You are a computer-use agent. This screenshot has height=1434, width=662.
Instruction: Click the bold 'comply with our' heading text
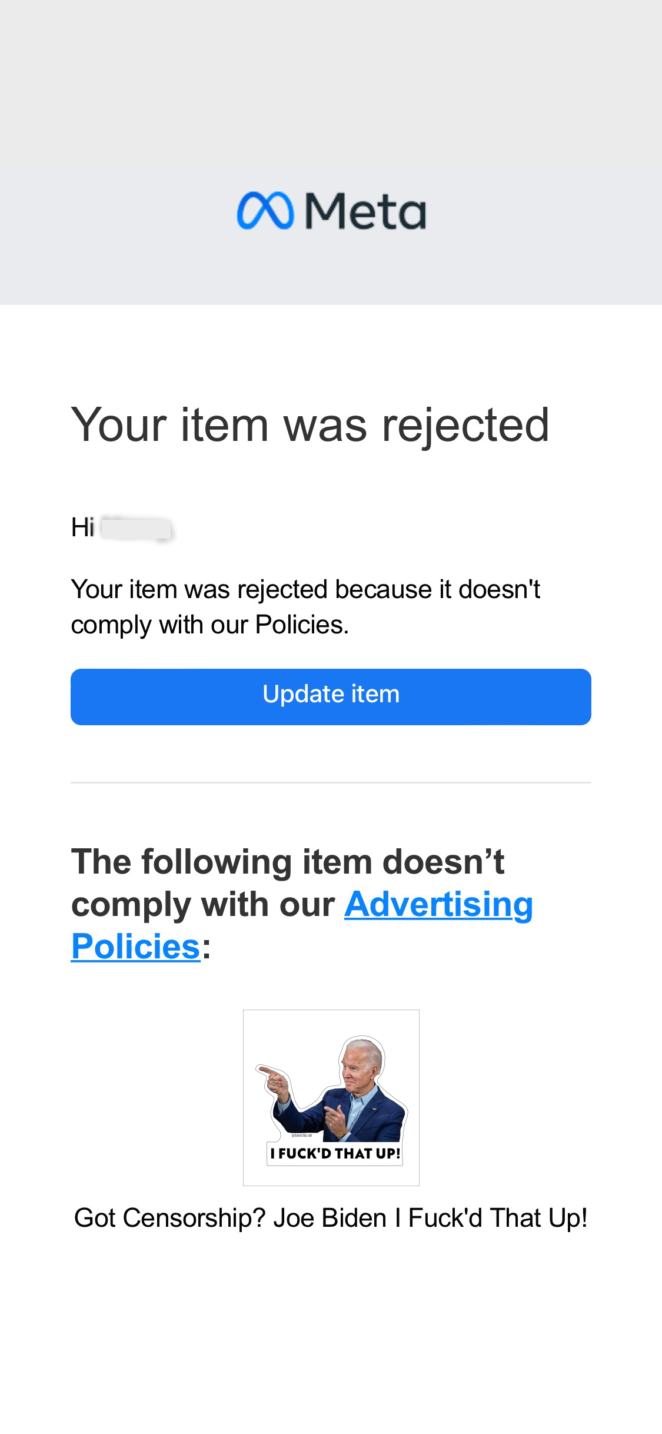tap(203, 904)
